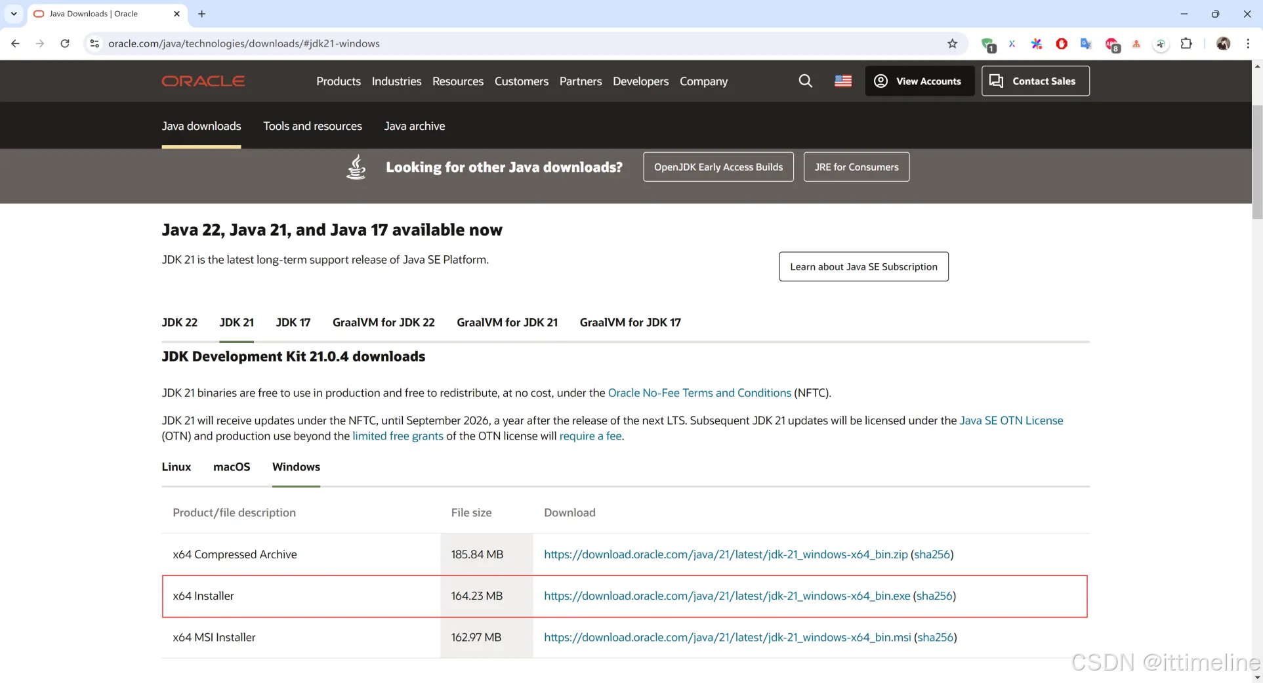Click the View Accounts button
The height and width of the screenshot is (683, 1263).
[919, 81]
